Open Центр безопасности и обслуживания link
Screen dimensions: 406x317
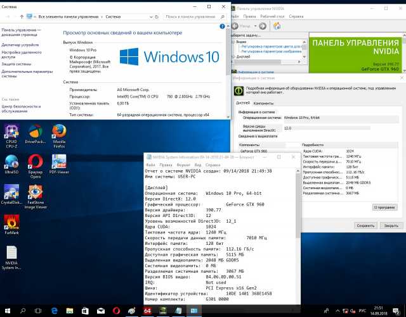21,108
